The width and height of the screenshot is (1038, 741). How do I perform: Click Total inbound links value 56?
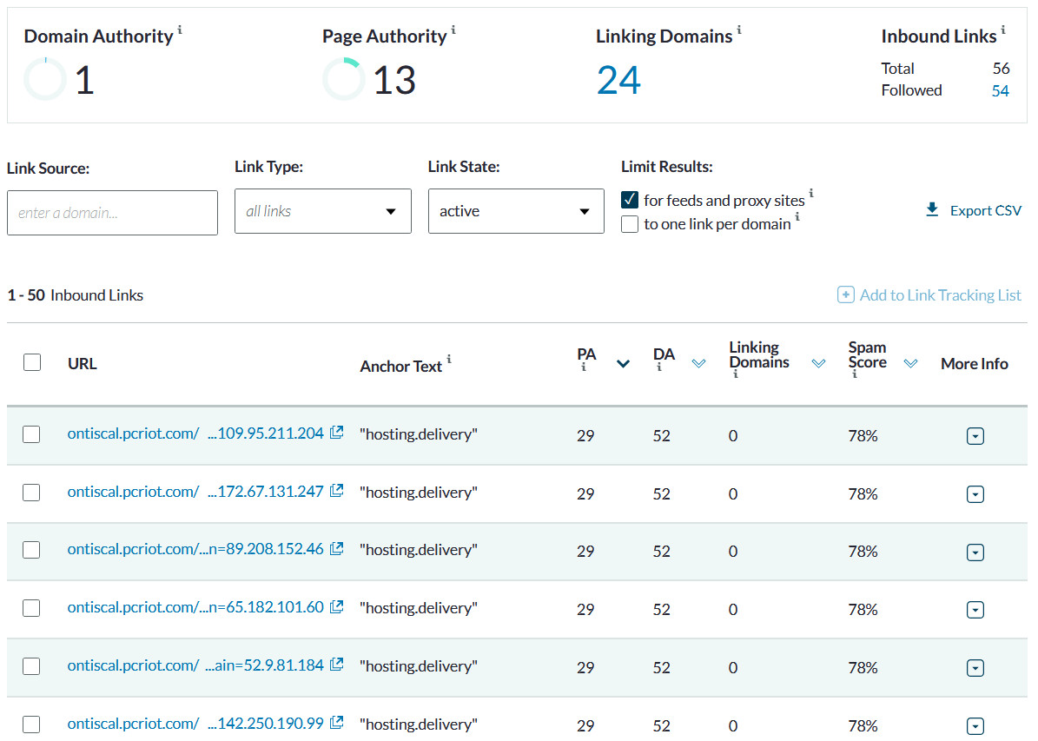pos(1001,69)
